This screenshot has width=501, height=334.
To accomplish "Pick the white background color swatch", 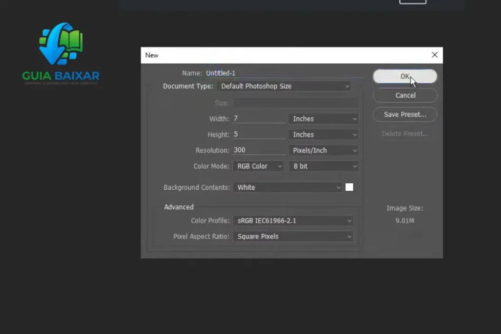I will pyautogui.click(x=349, y=187).
